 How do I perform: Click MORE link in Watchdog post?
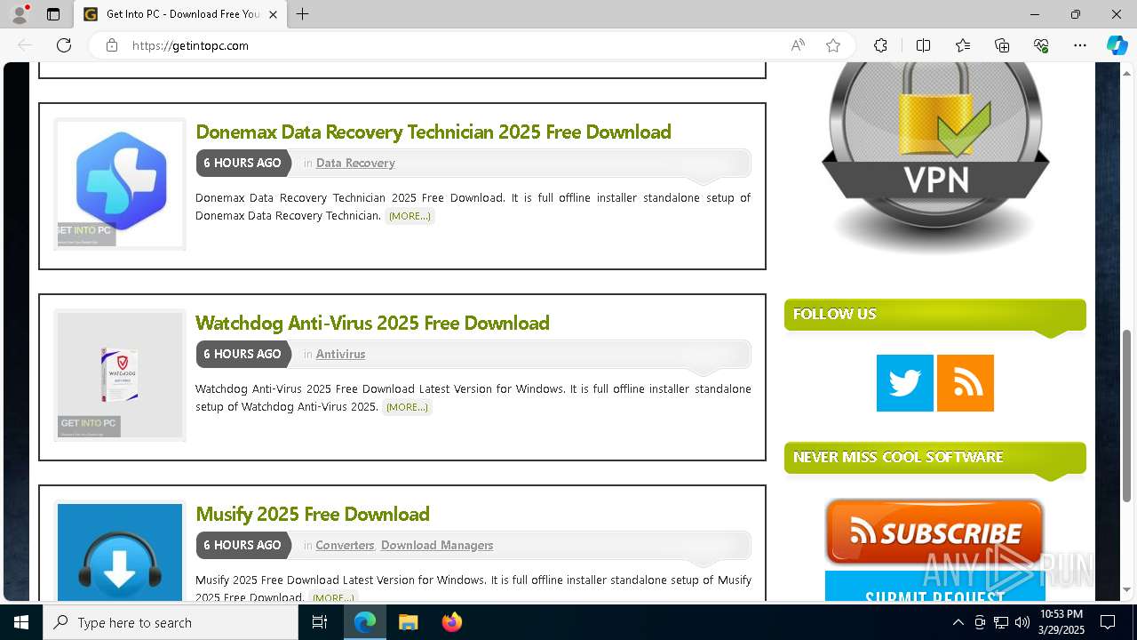pyautogui.click(x=407, y=407)
